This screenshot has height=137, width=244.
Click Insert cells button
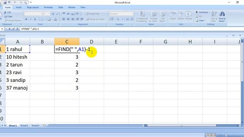173,16
